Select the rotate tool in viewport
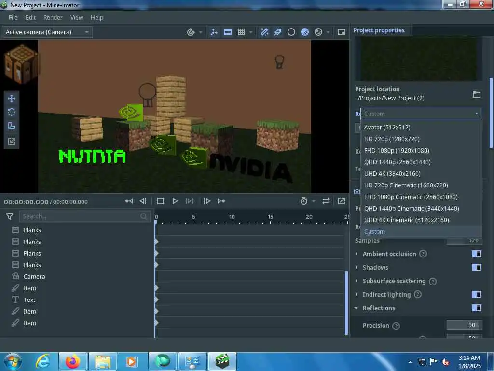 pos(12,112)
